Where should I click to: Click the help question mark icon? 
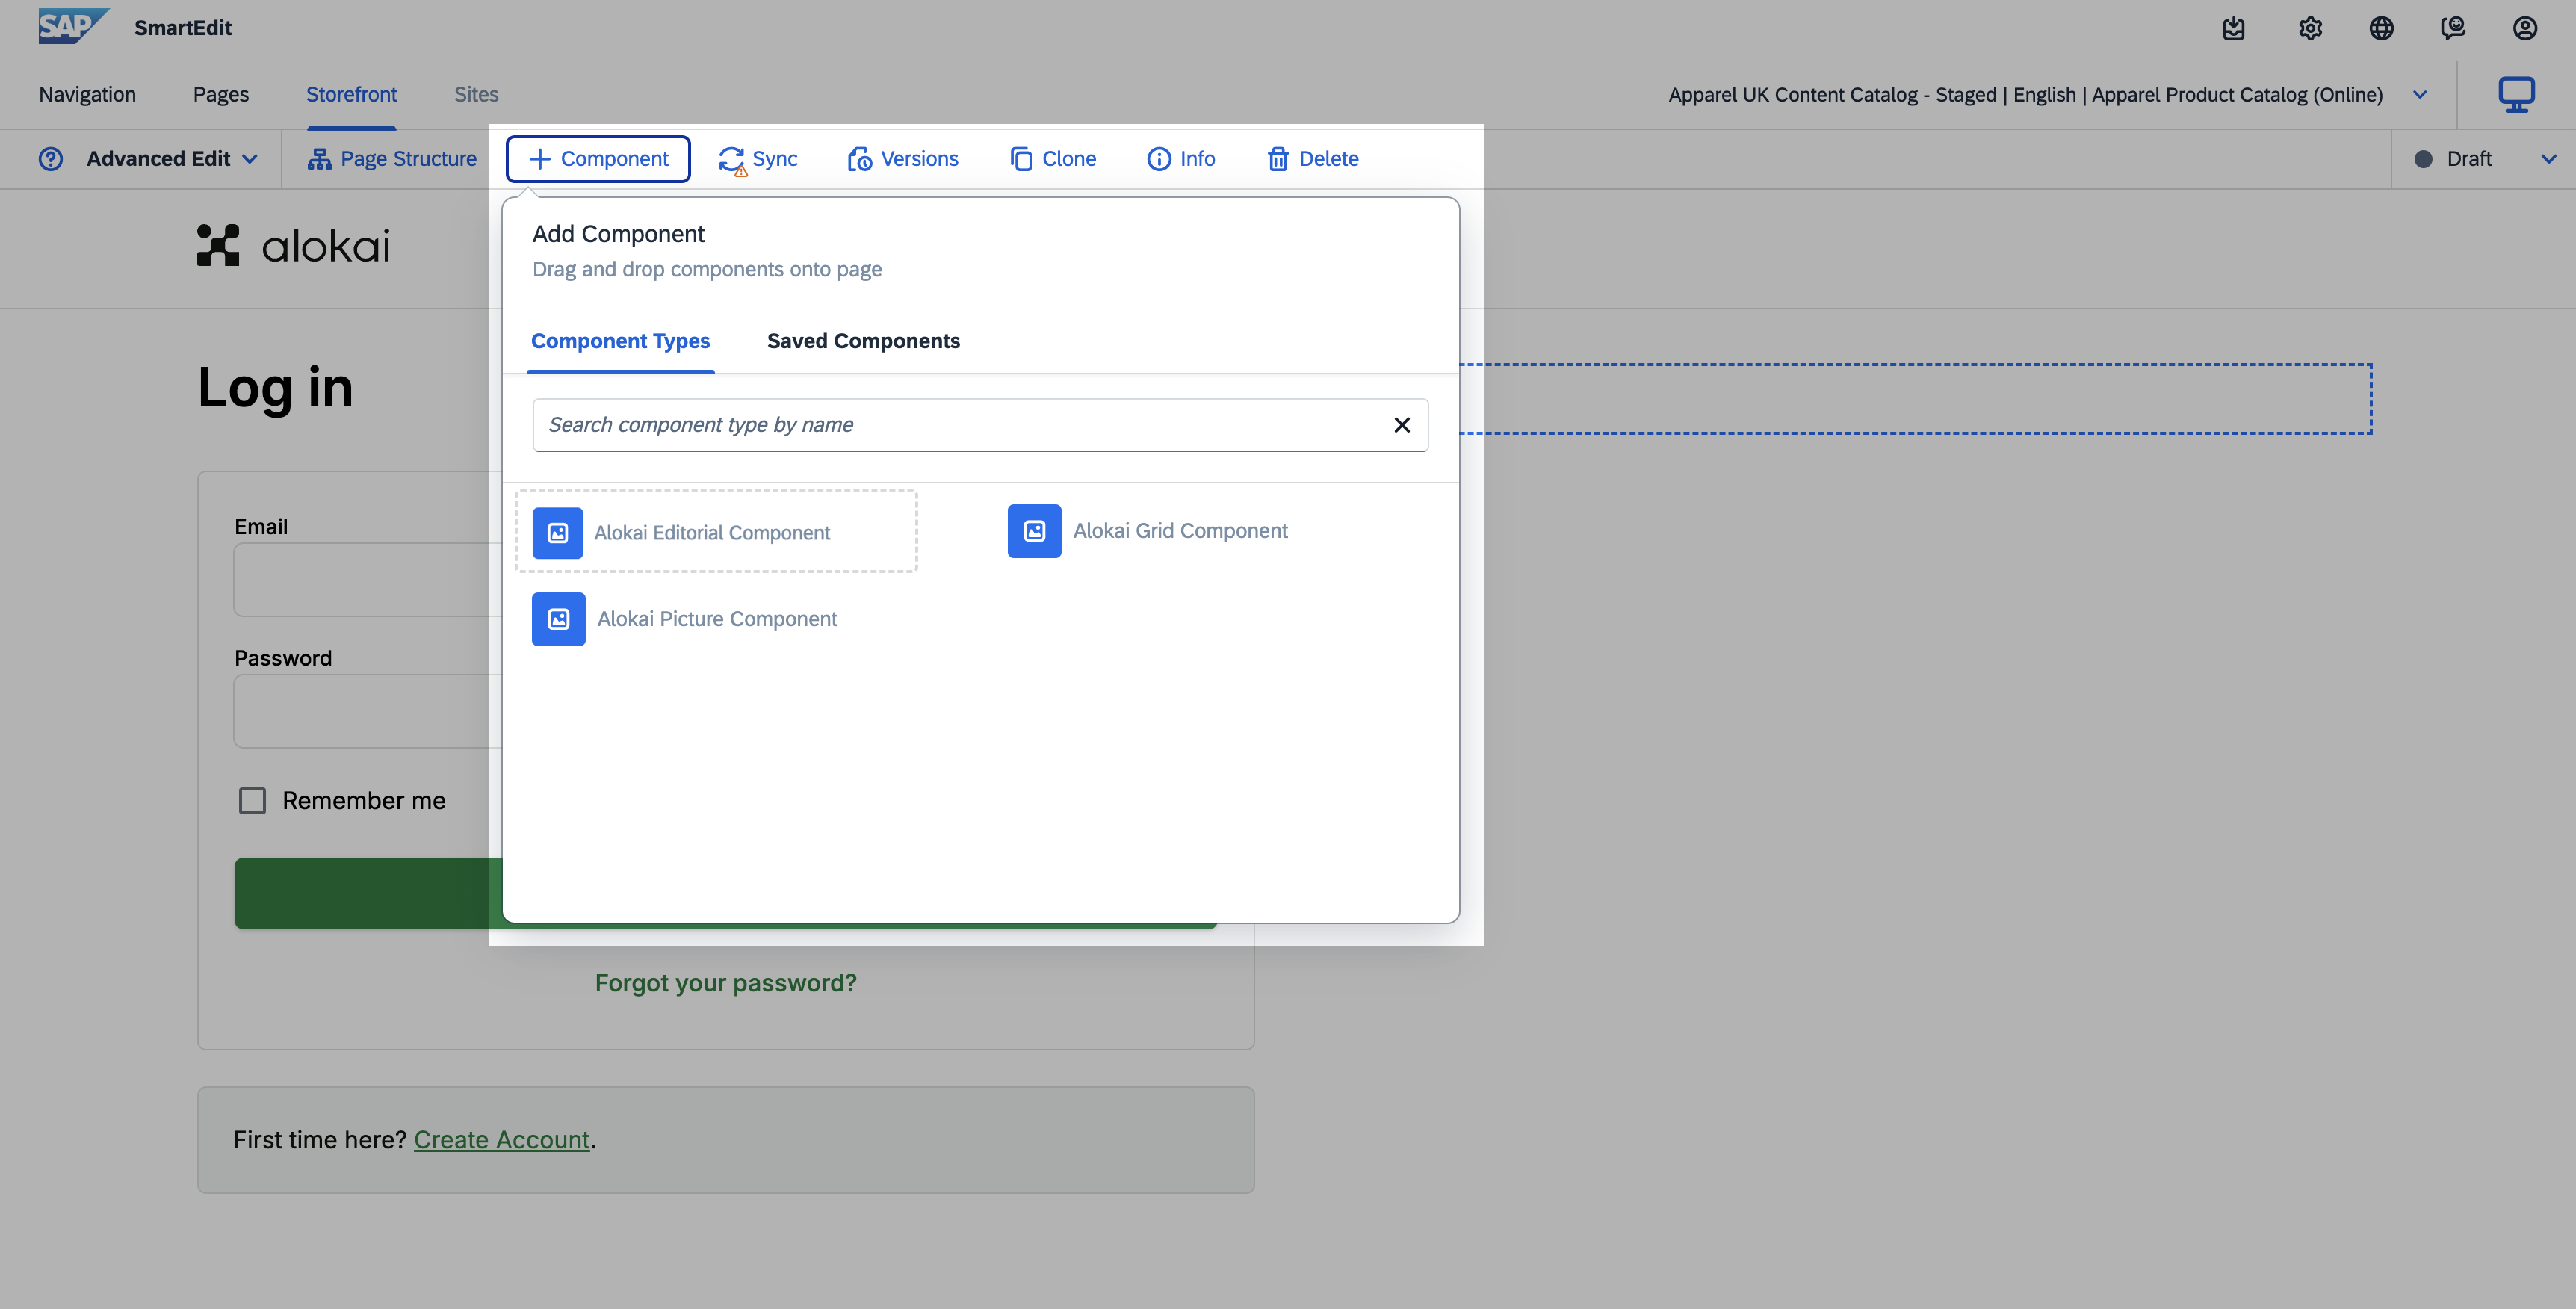pos(51,159)
